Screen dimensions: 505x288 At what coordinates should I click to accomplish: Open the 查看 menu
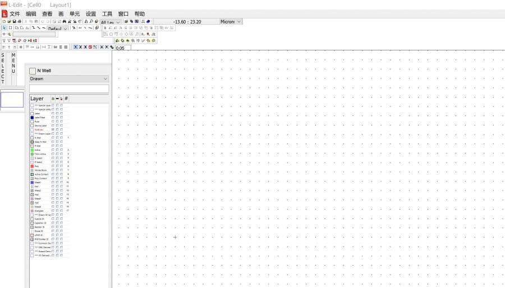[x=47, y=14]
